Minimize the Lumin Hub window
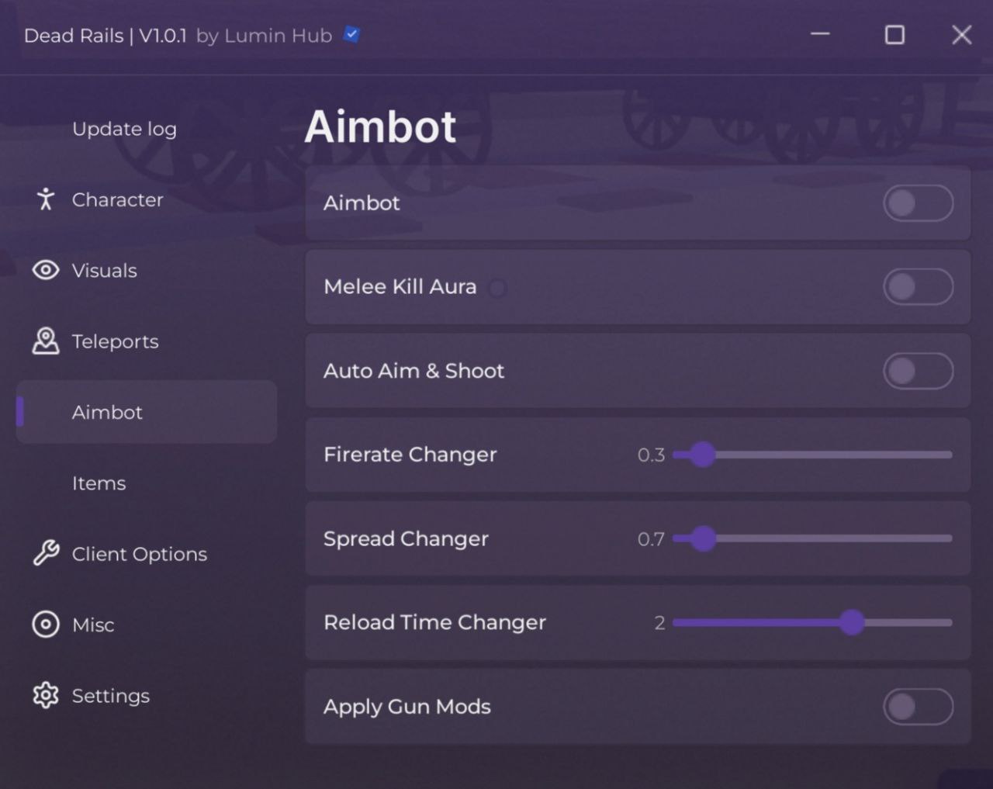The height and width of the screenshot is (789, 993). 820,35
